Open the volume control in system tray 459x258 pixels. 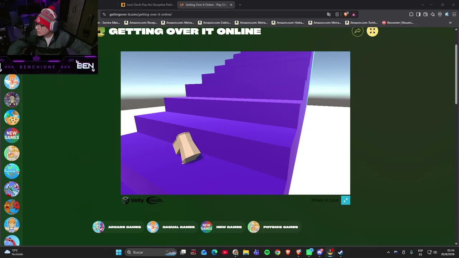coord(435,252)
